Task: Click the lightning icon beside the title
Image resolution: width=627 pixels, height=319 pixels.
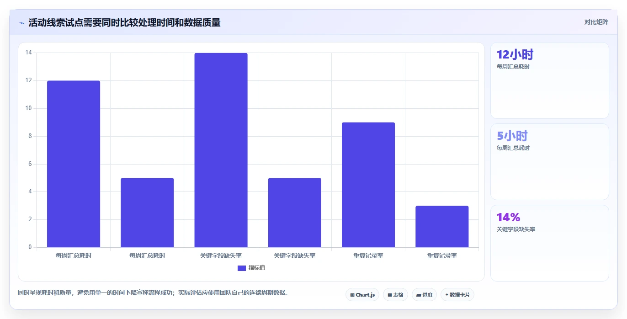Action: coord(21,23)
